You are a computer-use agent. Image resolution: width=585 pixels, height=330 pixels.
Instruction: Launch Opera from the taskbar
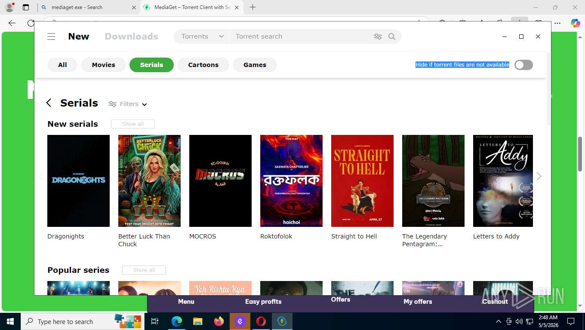pos(261,321)
